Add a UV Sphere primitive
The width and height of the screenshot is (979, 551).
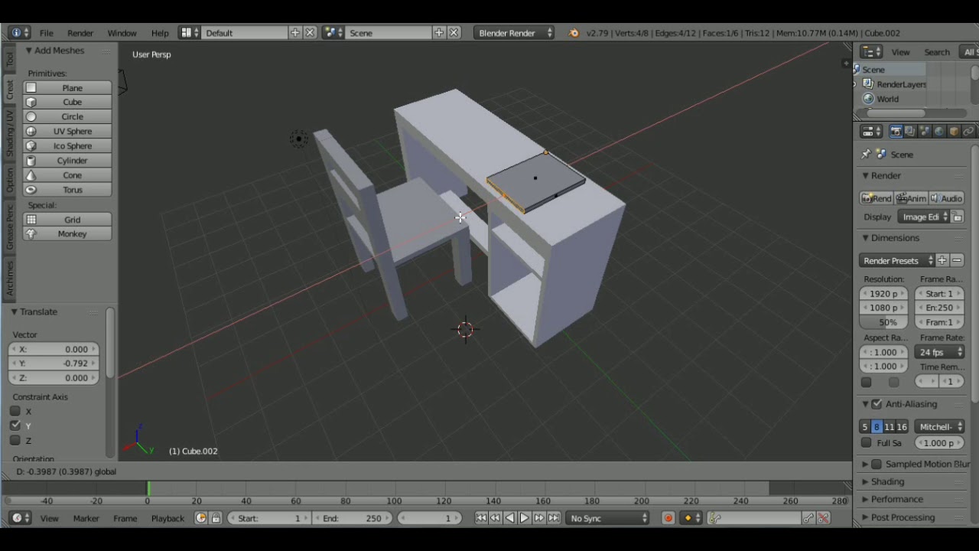tap(67, 132)
